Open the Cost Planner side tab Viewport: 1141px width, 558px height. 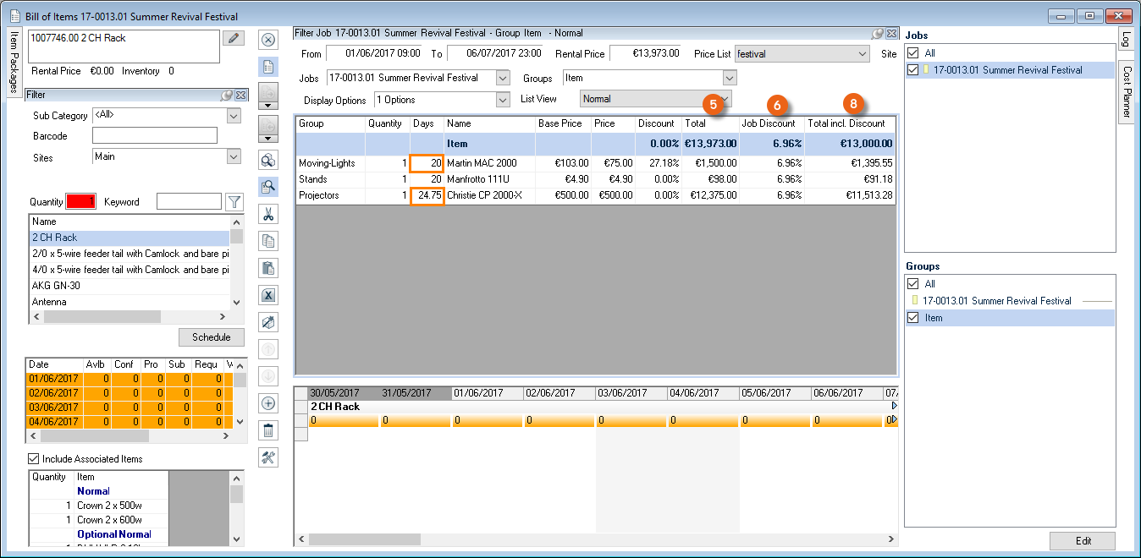pos(1127,92)
